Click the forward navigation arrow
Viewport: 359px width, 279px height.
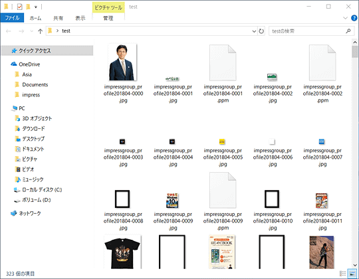pyautogui.click(x=21, y=31)
